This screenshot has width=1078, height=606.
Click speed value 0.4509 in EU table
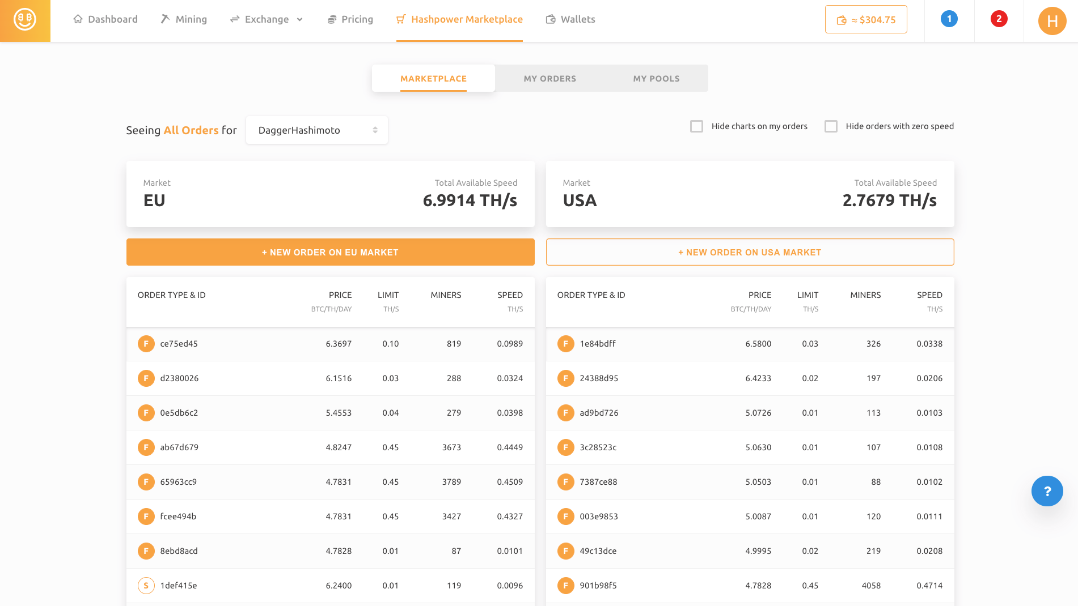(510, 482)
